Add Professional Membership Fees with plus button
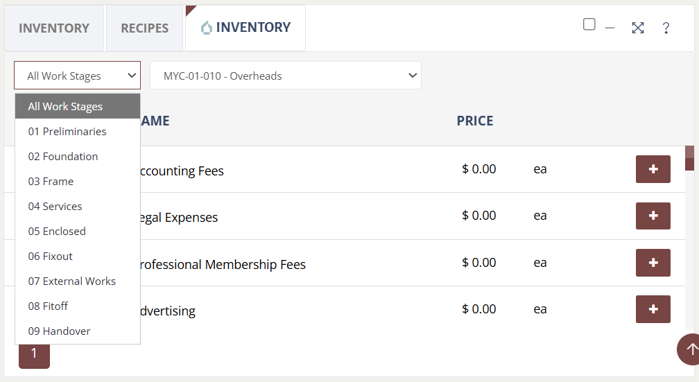This screenshot has width=699, height=382. (653, 263)
